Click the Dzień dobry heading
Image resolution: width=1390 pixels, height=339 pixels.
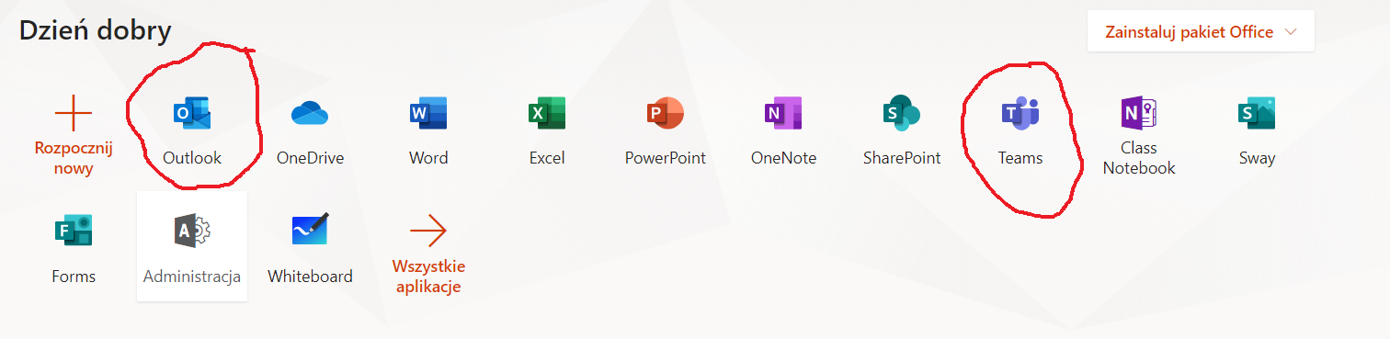(x=96, y=31)
